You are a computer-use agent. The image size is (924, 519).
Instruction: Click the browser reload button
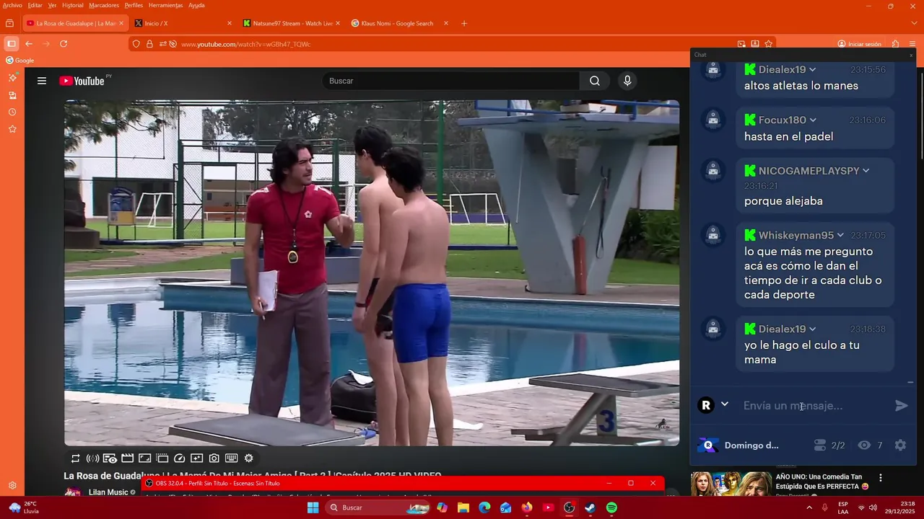(64, 44)
